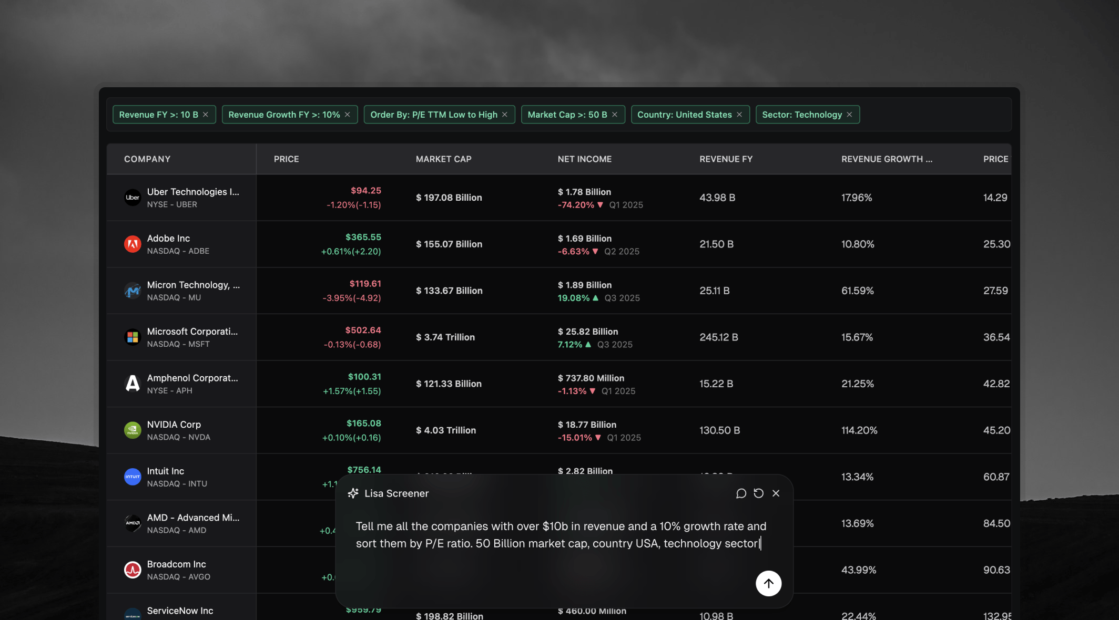Viewport: 1119px width, 620px height.
Task: Click the REVENUE GROWTH column header
Action: pos(887,159)
